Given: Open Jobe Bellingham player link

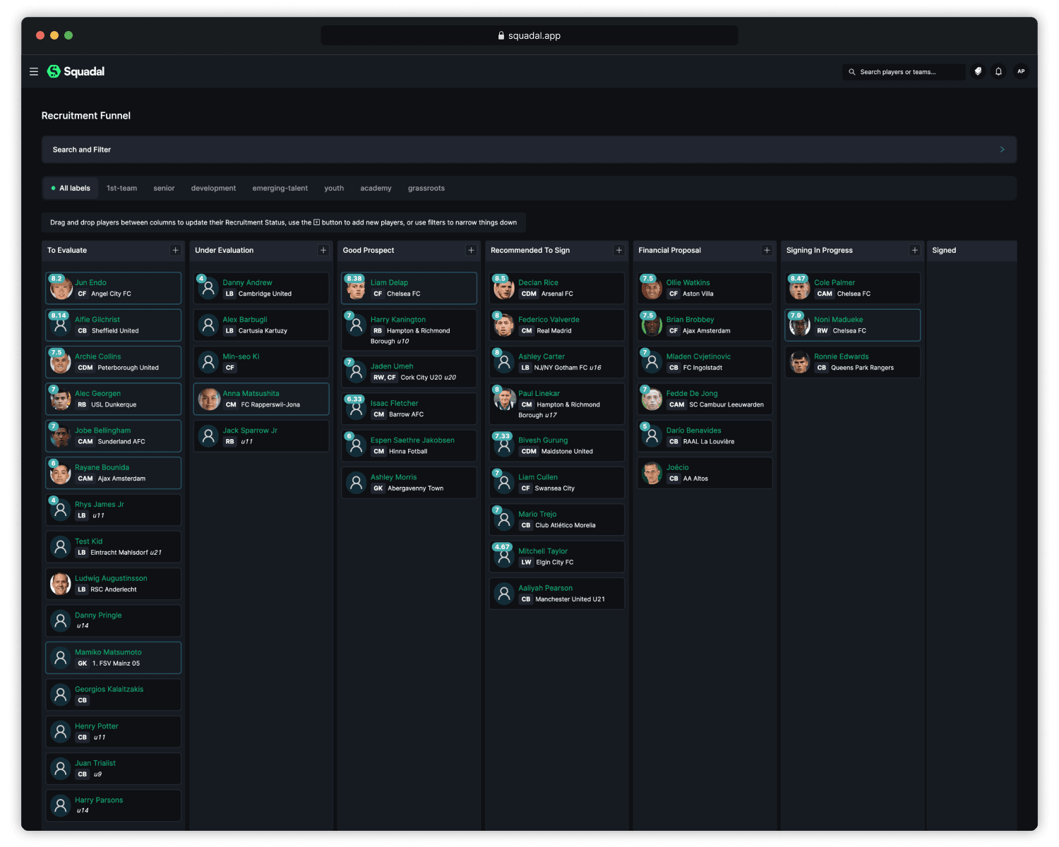Looking at the screenshot, I should [102, 431].
